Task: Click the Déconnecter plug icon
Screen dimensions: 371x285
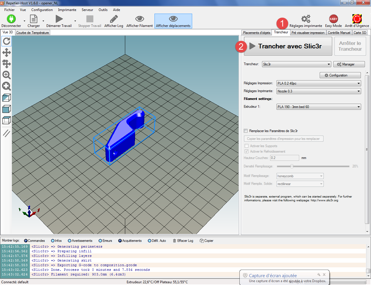Action: pyautogui.click(x=11, y=19)
